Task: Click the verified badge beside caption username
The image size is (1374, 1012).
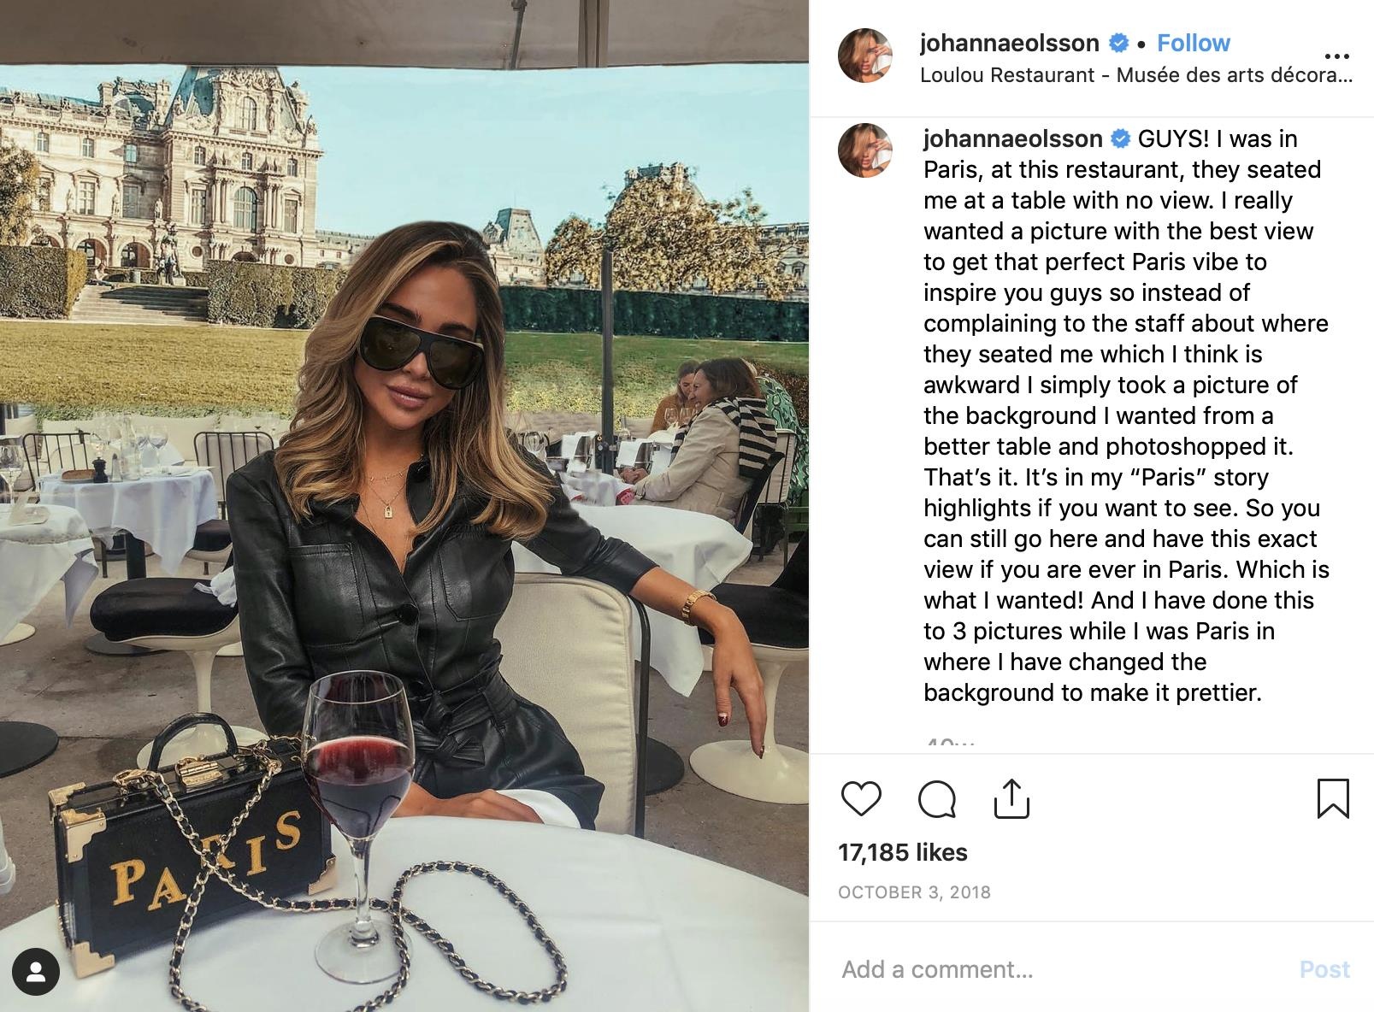Action: point(1120,138)
